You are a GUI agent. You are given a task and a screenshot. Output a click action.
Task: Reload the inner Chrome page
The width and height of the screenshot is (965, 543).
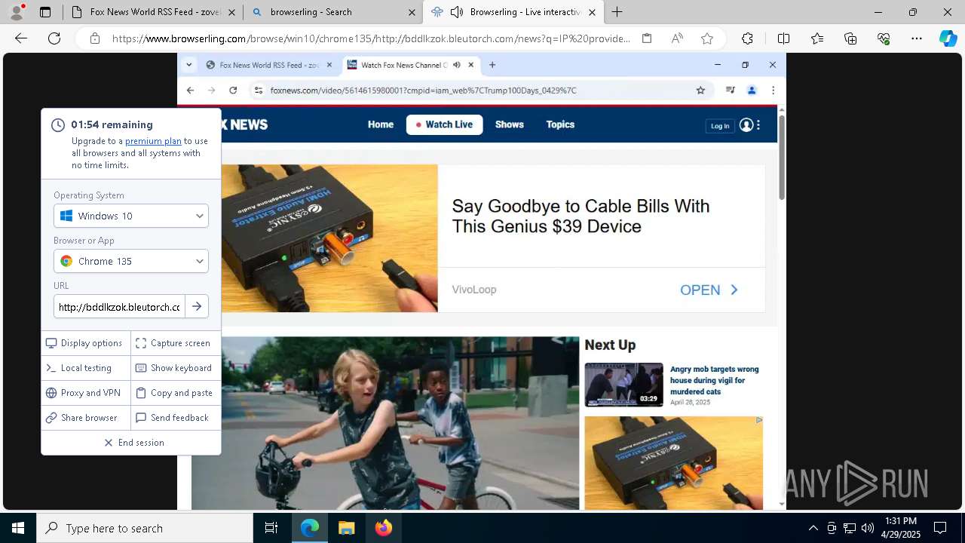coord(233,90)
